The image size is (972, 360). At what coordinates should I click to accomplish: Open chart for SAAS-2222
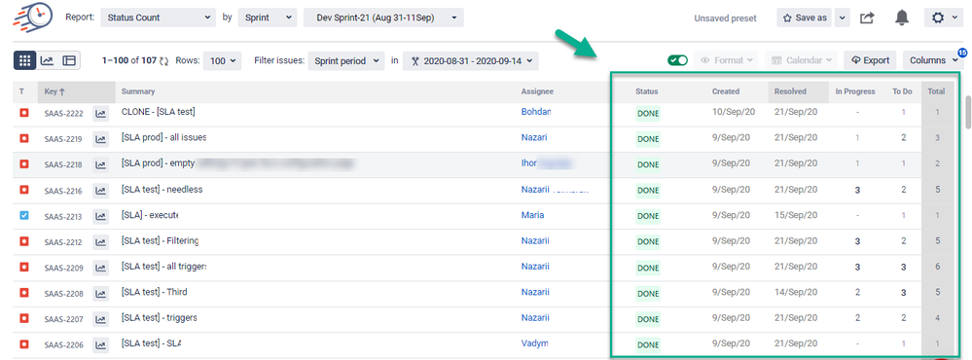tap(100, 114)
